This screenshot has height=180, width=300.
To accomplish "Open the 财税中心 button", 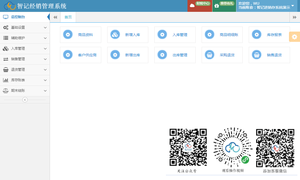I will (200, 6).
